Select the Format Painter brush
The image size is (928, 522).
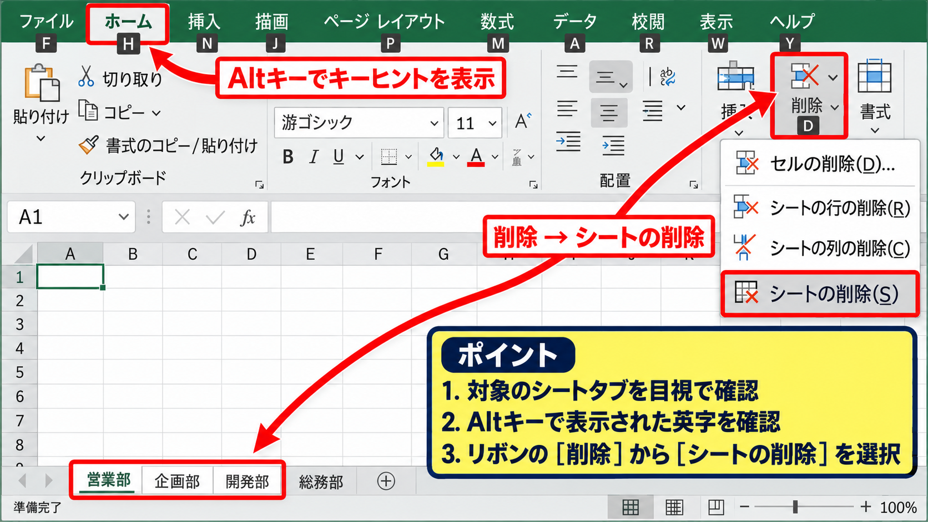pos(89,145)
